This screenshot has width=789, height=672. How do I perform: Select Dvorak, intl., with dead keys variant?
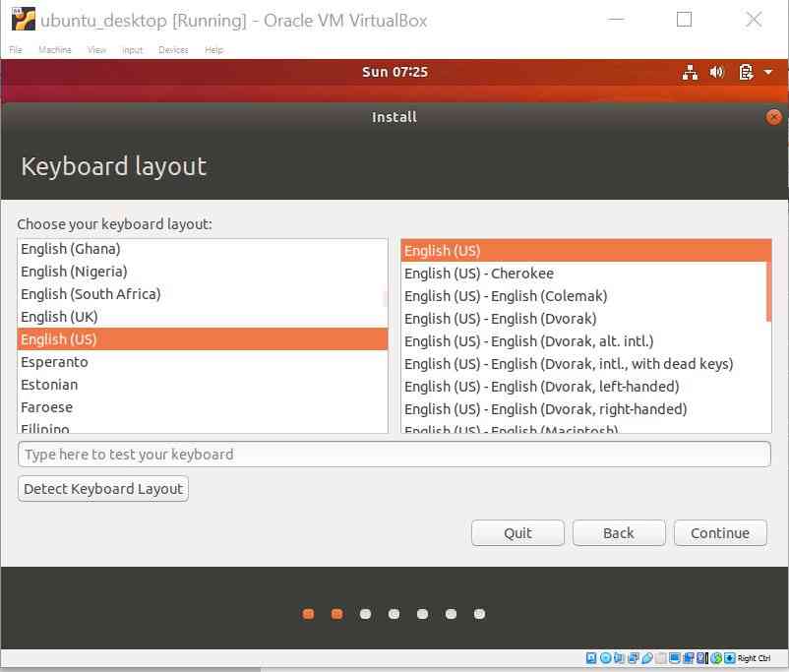[586, 364]
